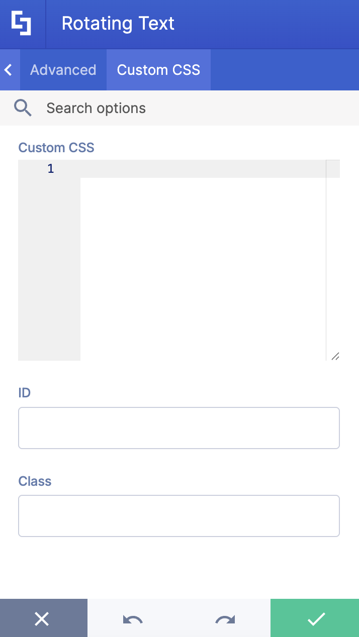Click line 1 in the CSS editor
This screenshot has height=637, width=359.
151,168
